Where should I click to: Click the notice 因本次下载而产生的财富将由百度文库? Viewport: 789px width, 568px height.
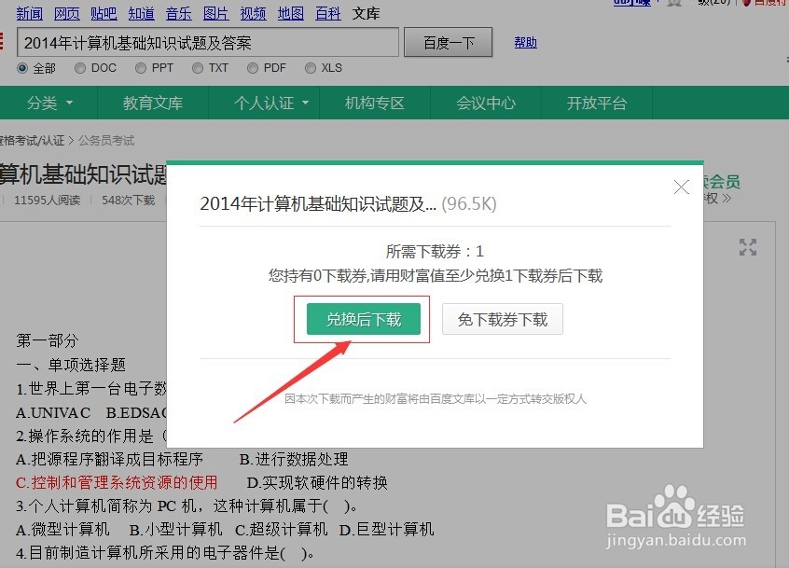click(x=436, y=399)
